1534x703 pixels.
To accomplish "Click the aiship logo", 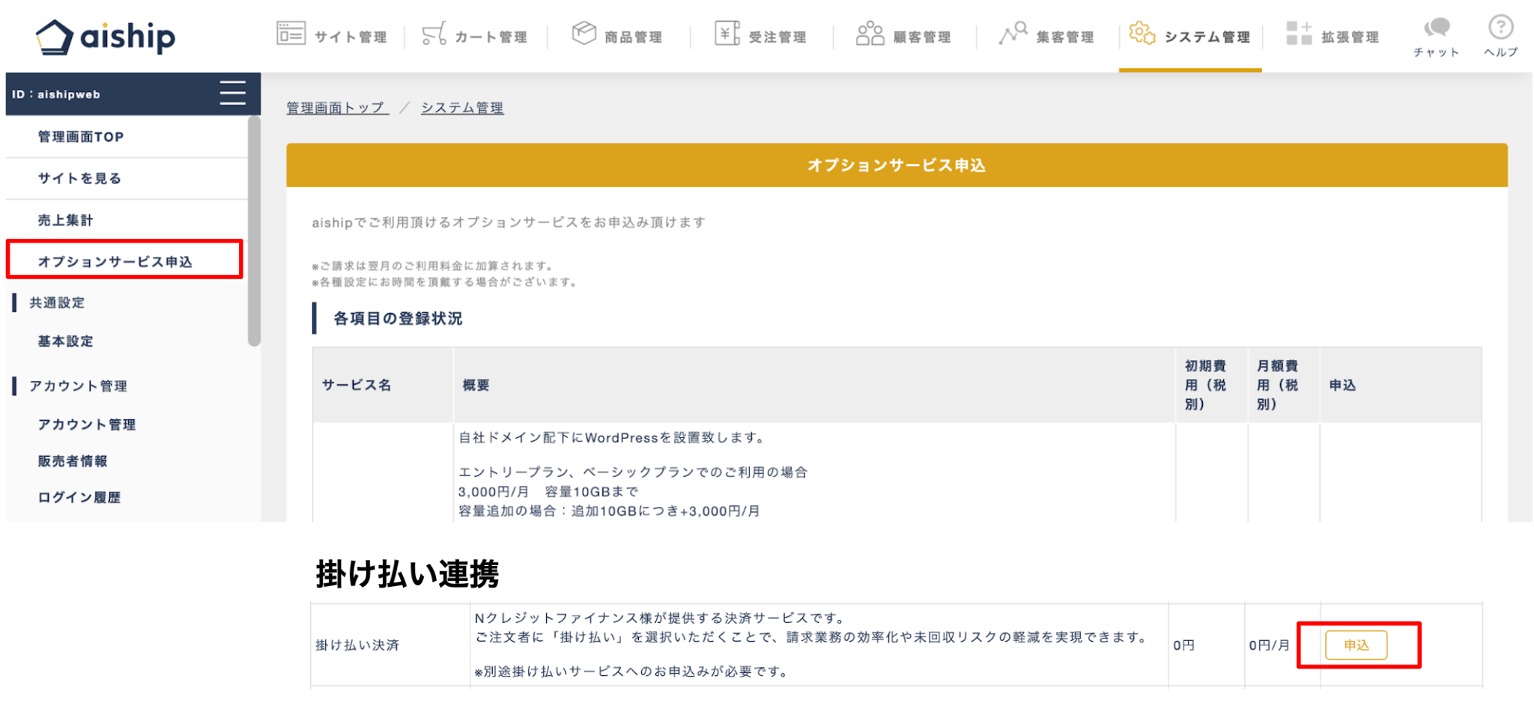I will (106, 37).
